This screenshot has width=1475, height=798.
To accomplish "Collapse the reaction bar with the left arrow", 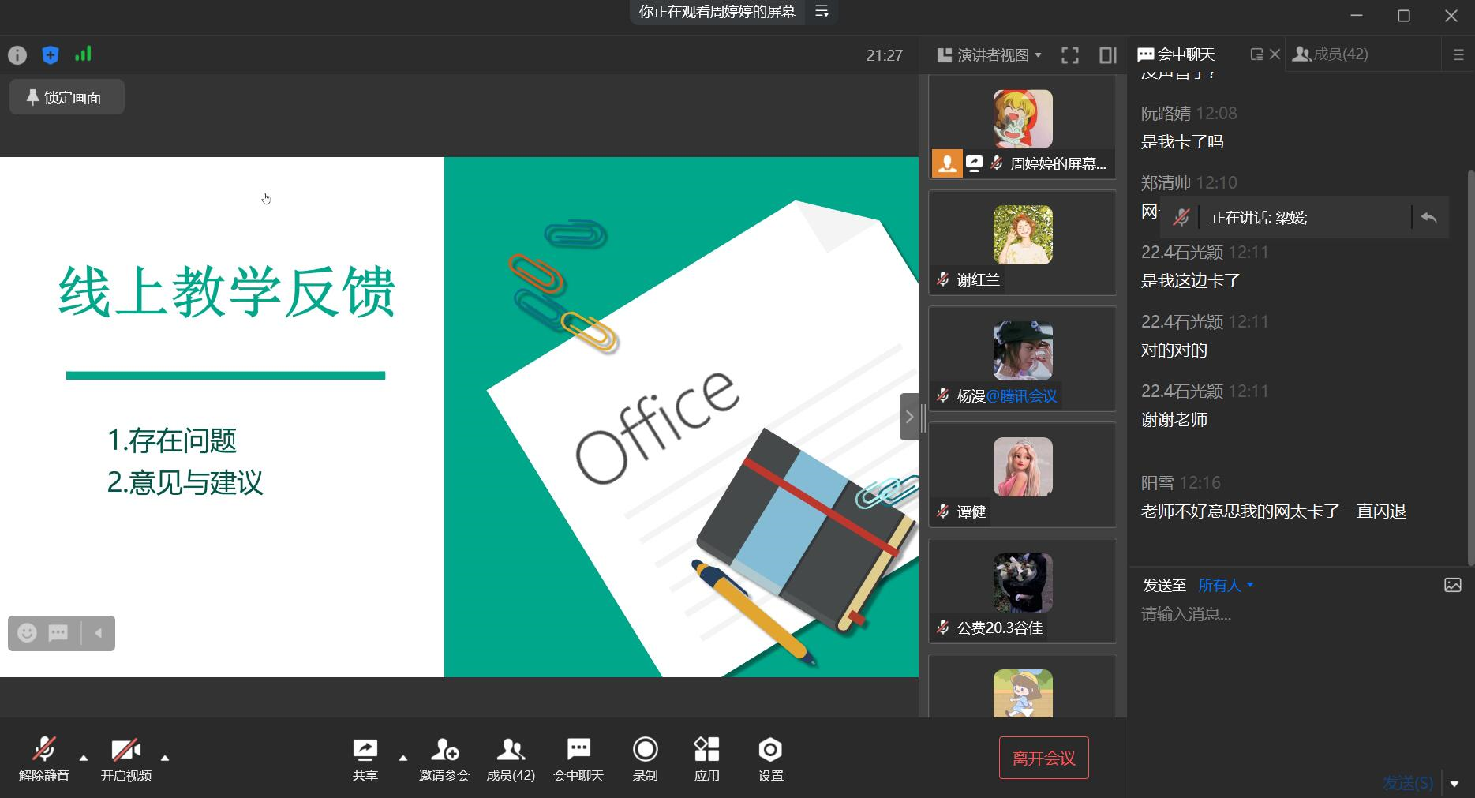I will pos(99,633).
